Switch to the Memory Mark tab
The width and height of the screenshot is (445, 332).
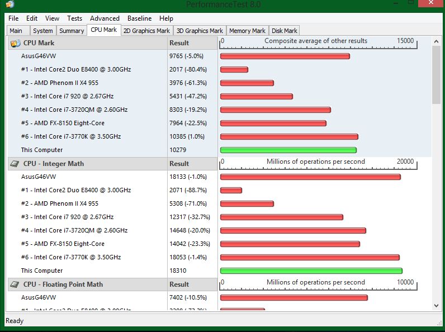247,31
